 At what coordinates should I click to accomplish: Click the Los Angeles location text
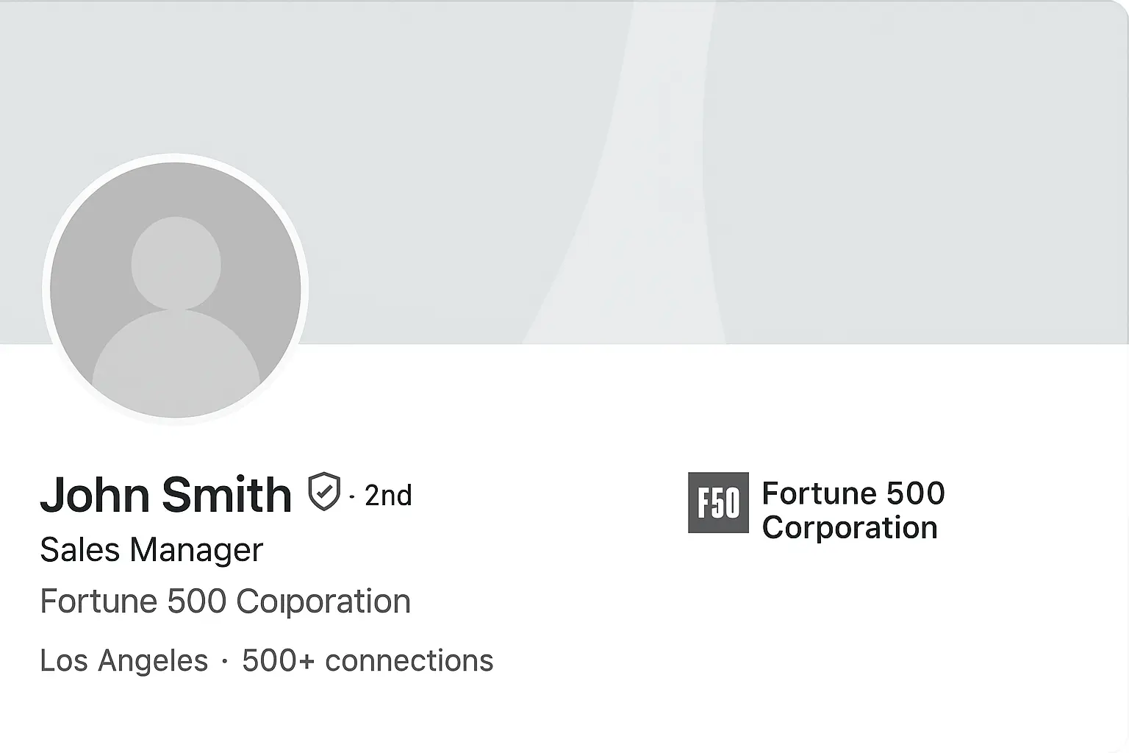[123, 660]
